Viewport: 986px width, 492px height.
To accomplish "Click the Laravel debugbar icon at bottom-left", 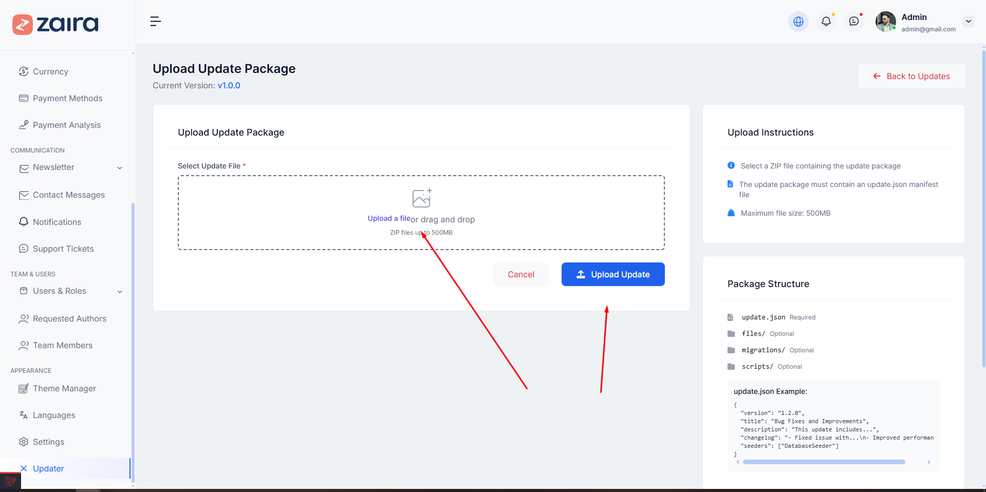I will (10, 482).
